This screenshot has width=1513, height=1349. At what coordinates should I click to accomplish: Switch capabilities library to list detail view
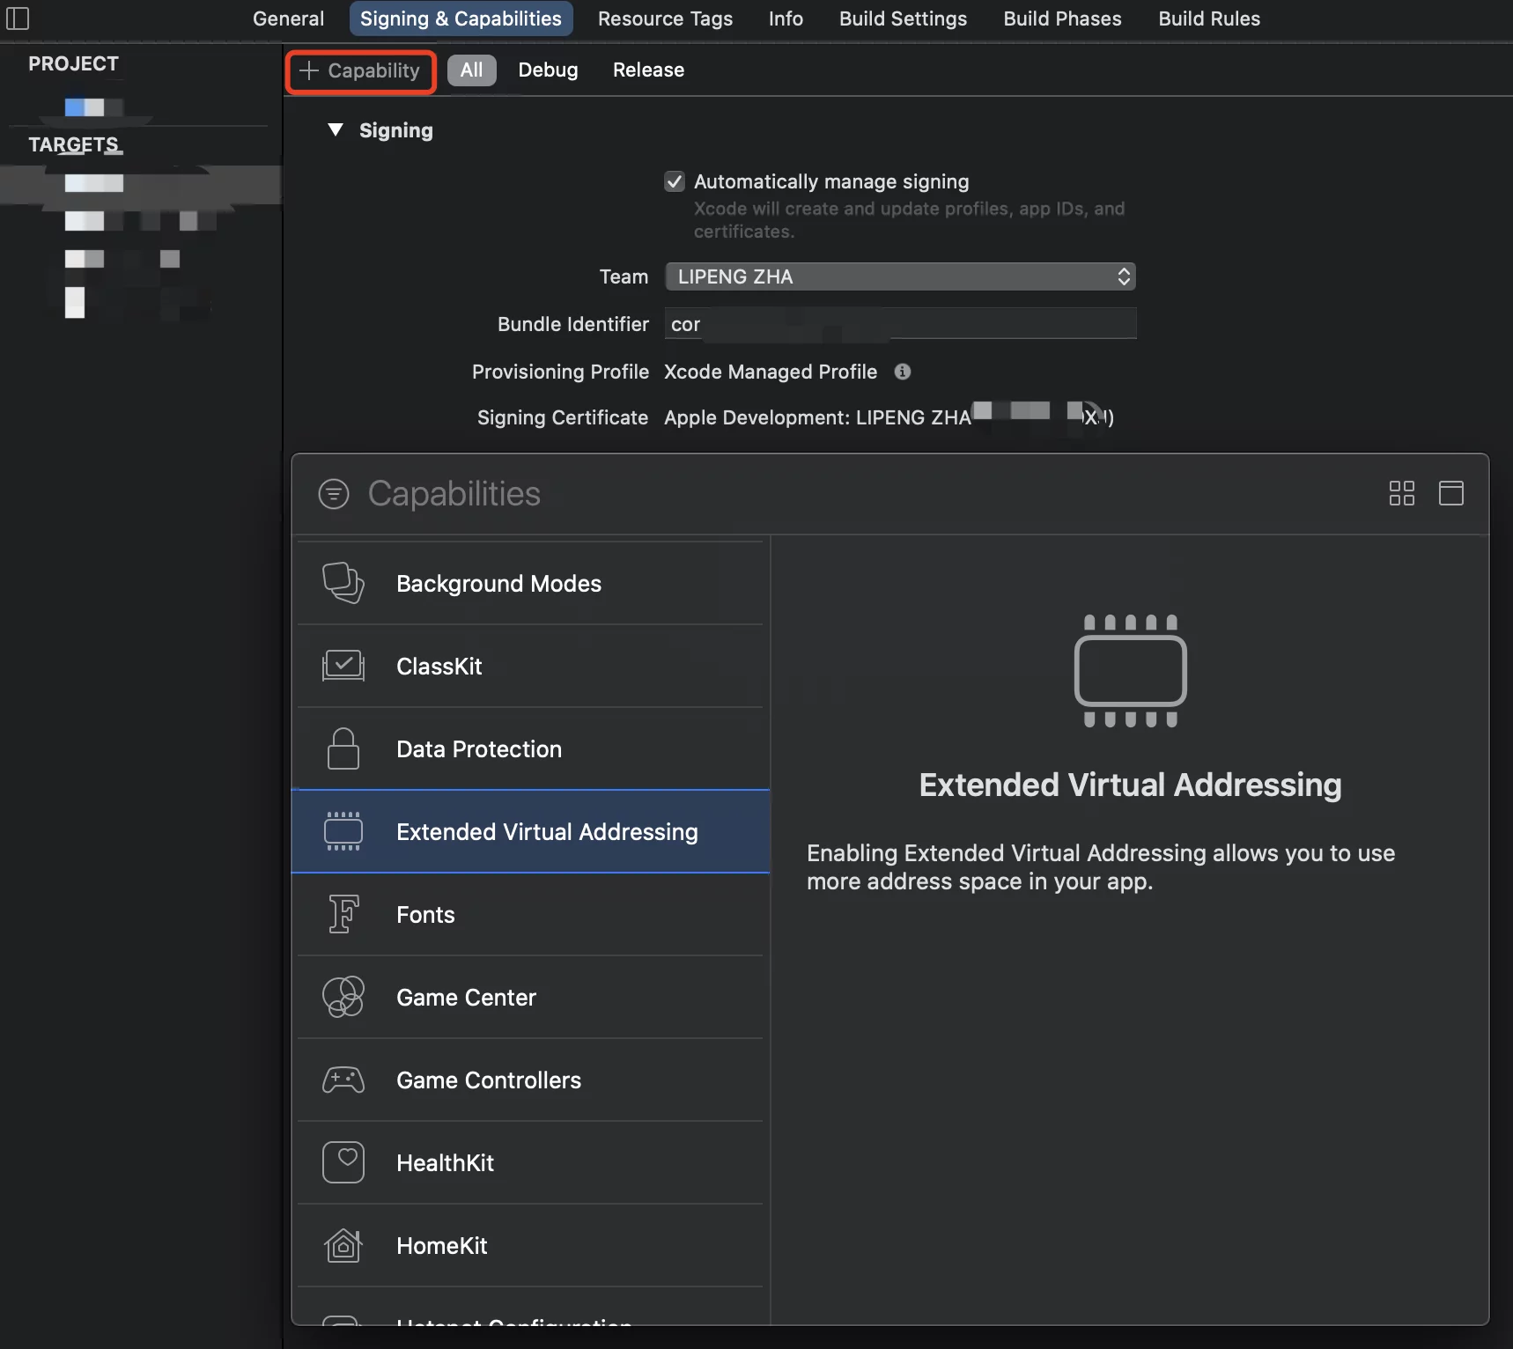pos(1450,493)
